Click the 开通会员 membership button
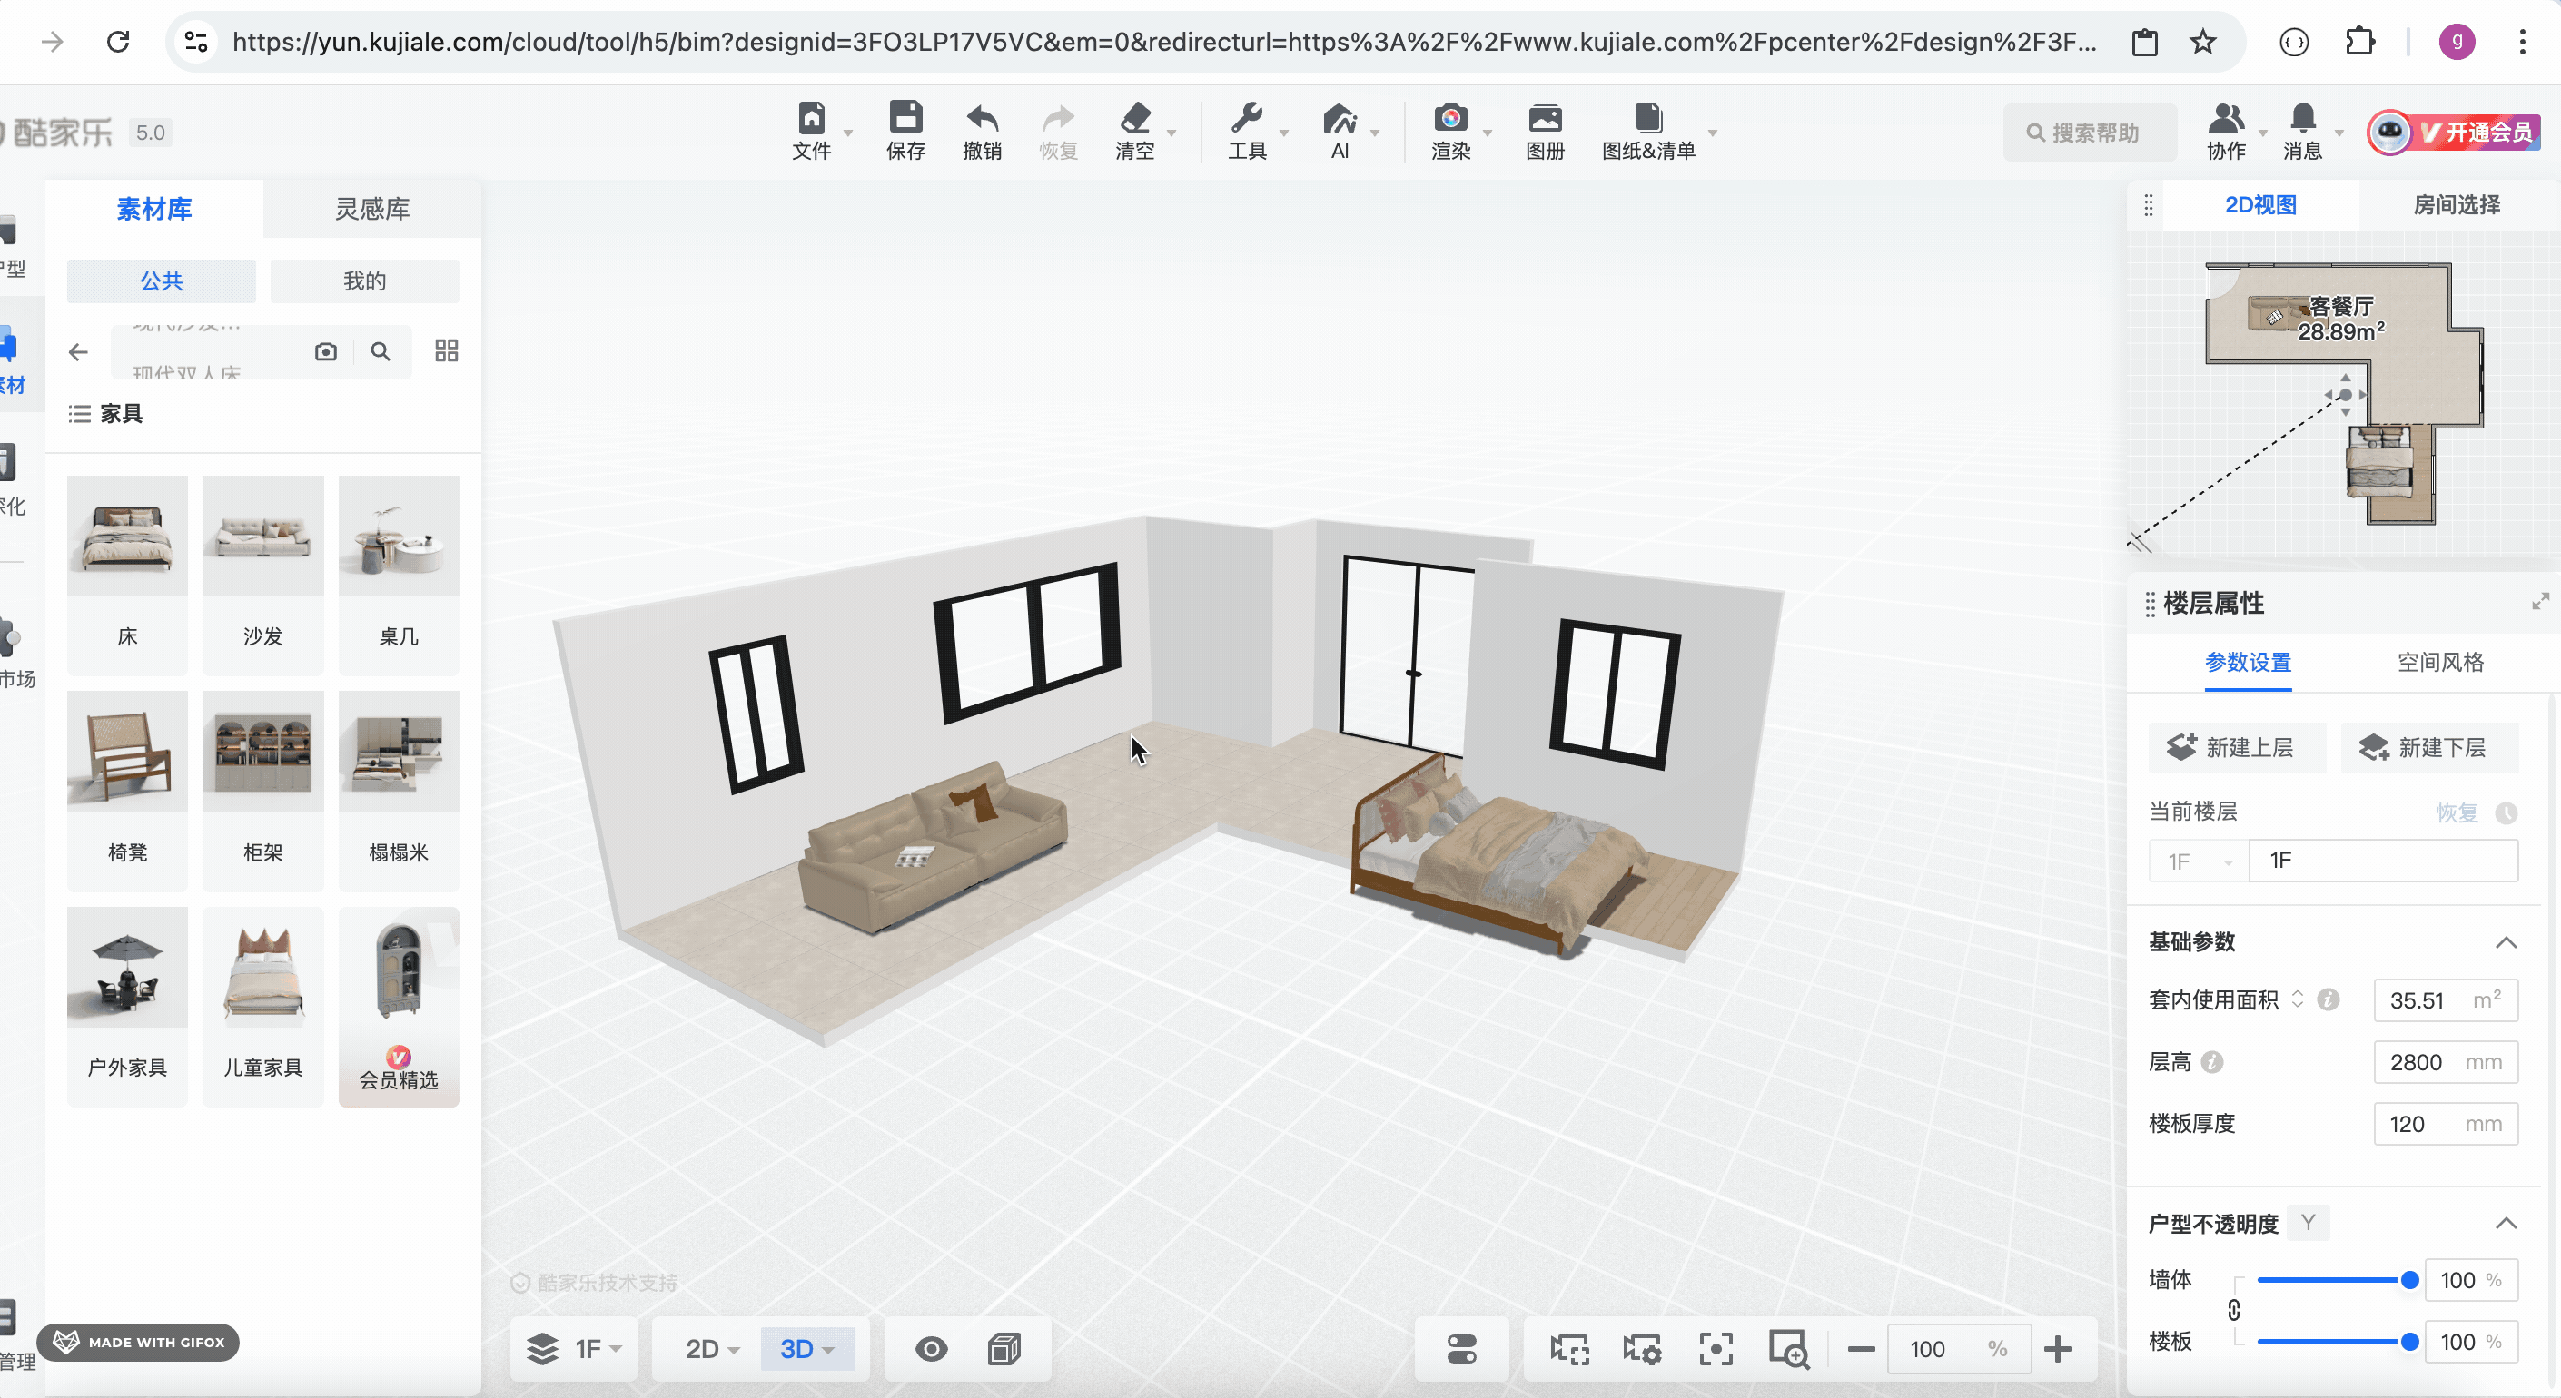The height and width of the screenshot is (1398, 2561). pyautogui.click(x=2453, y=133)
